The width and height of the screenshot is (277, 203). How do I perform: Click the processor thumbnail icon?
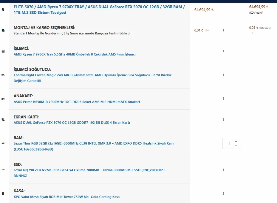point(3,51)
